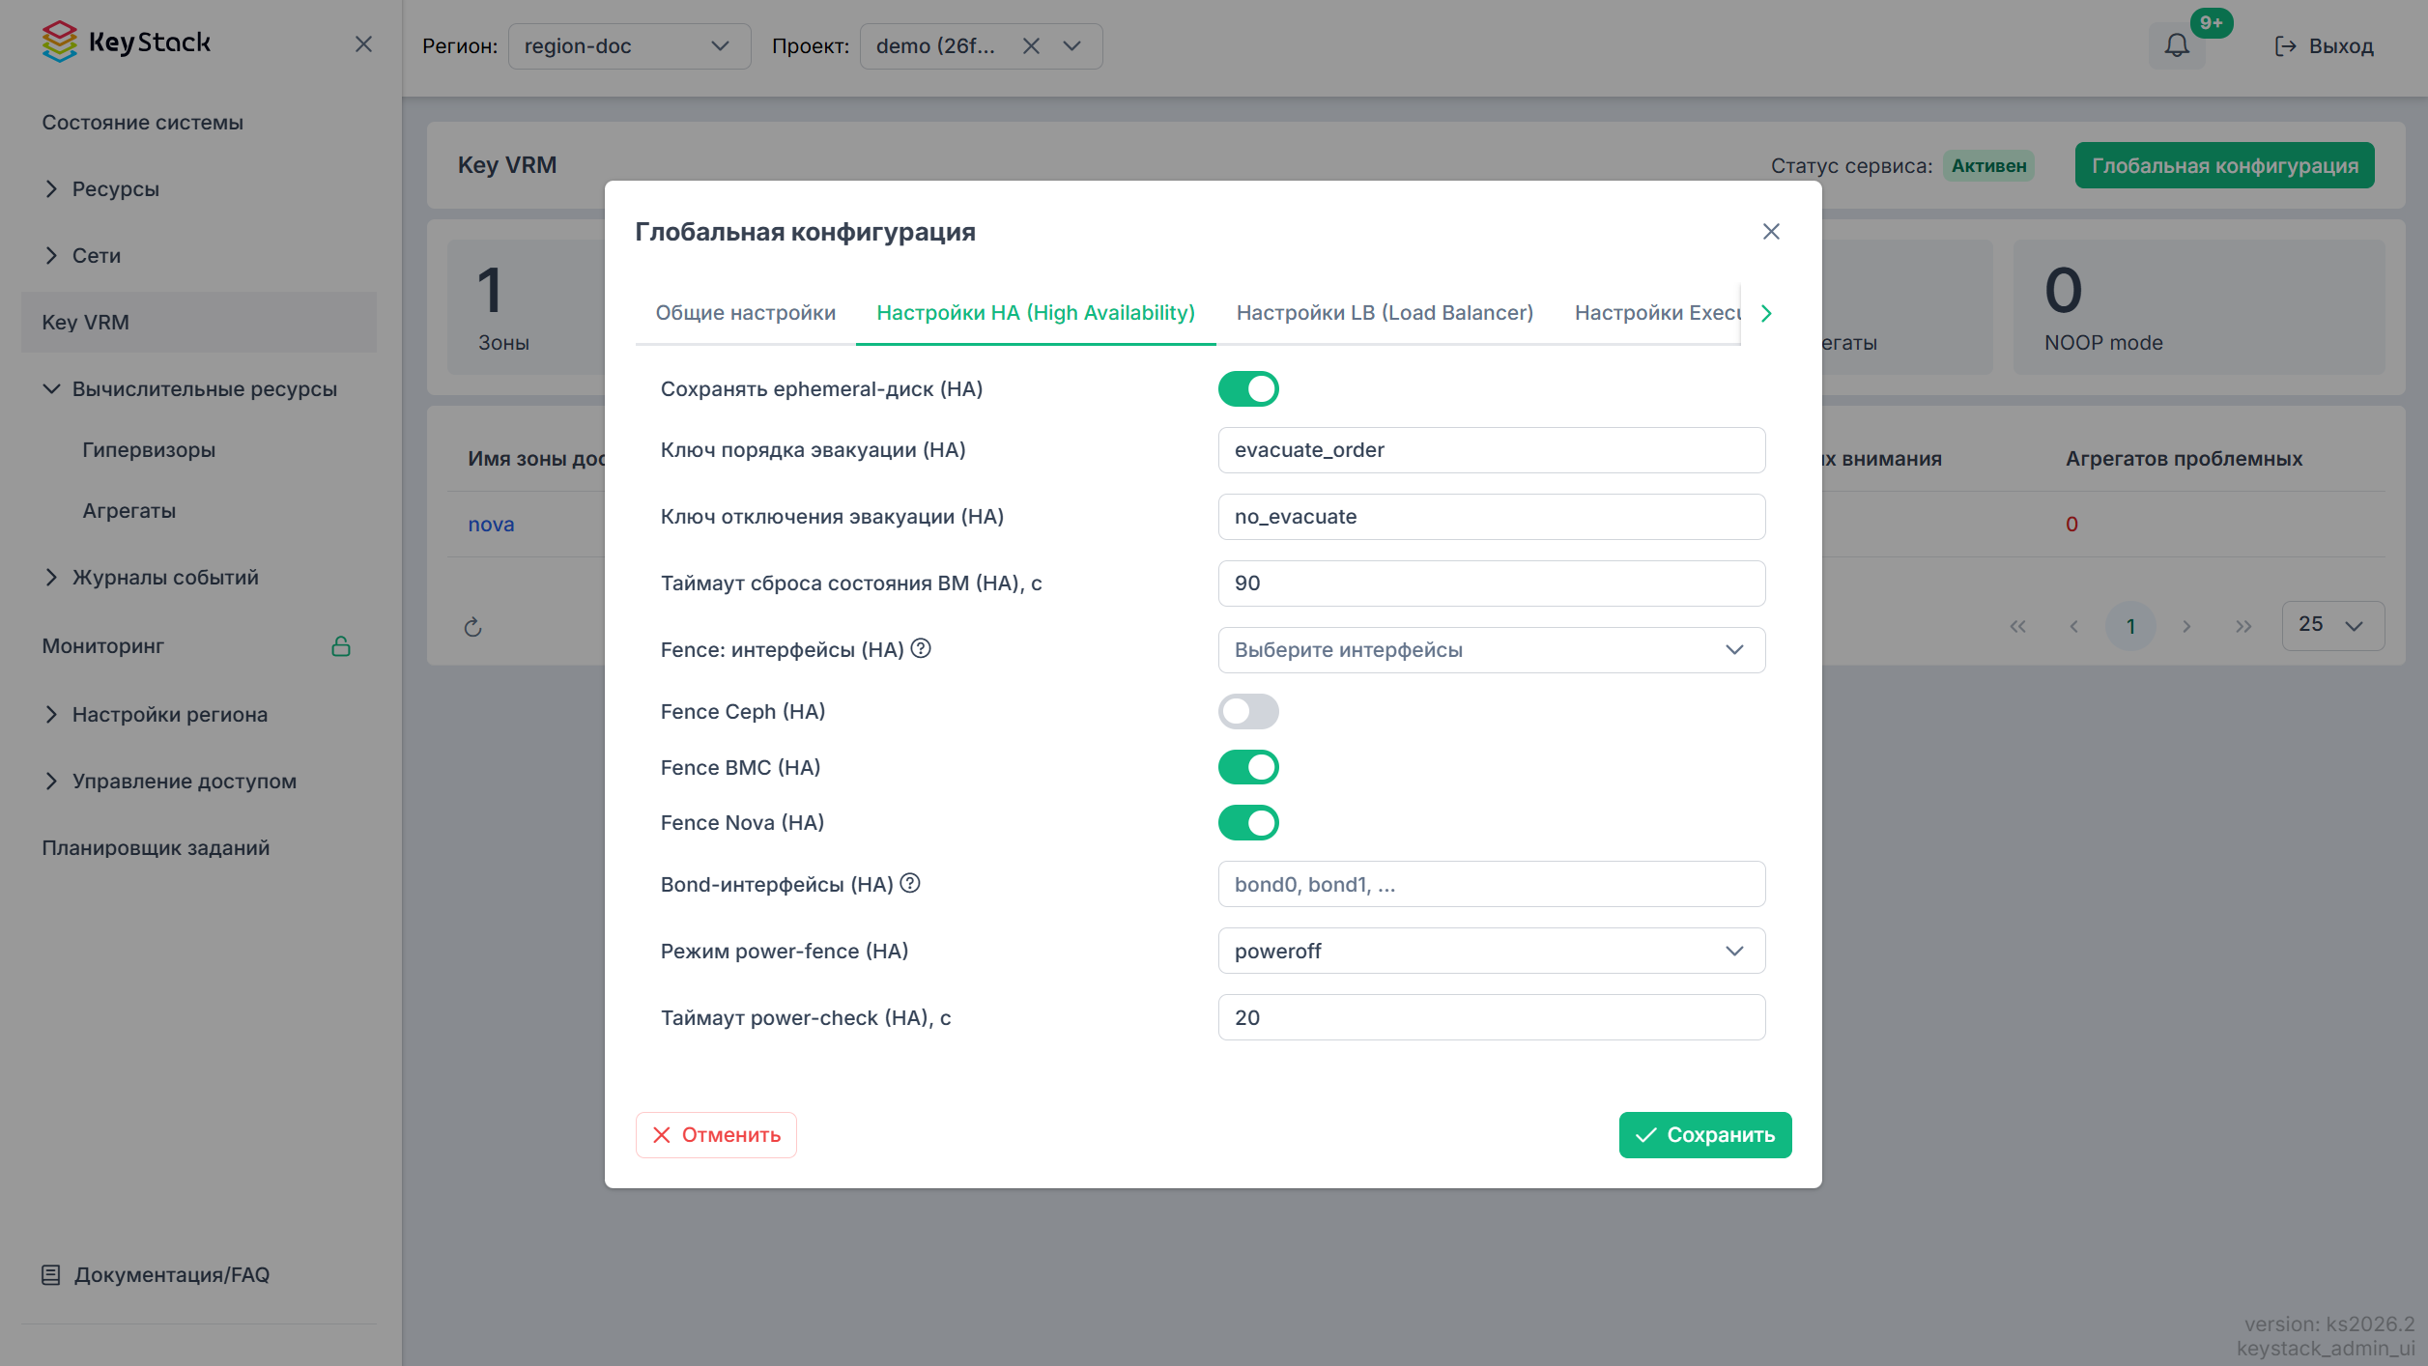The height and width of the screenshot is (1366, 2428).
Task: Click the Ключ отключения эвакуации no_evacuate field
Action: tap(1491, 517)
